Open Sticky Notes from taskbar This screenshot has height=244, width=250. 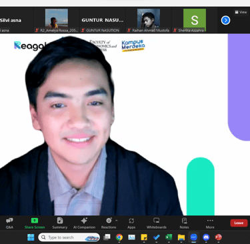pos(144,237)
